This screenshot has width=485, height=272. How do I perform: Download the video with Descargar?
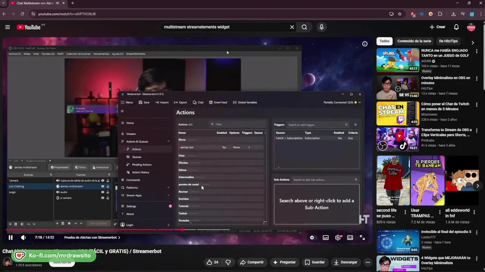click(x=346, y=262)
